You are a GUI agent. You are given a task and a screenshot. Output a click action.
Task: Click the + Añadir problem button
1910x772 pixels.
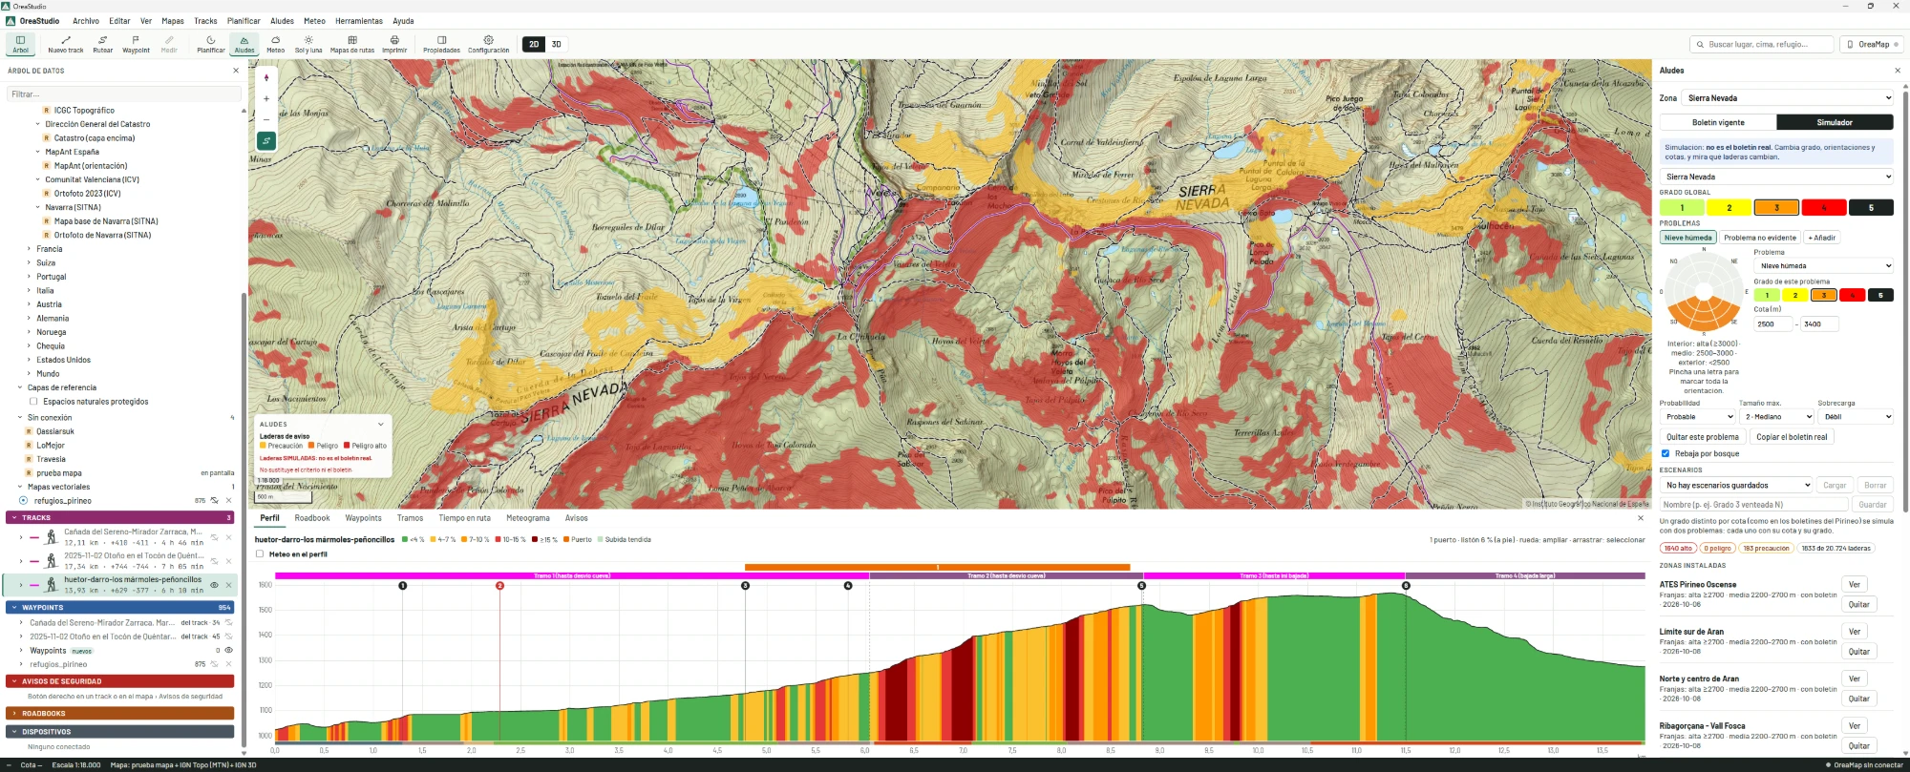click(x=1822, y=238)
